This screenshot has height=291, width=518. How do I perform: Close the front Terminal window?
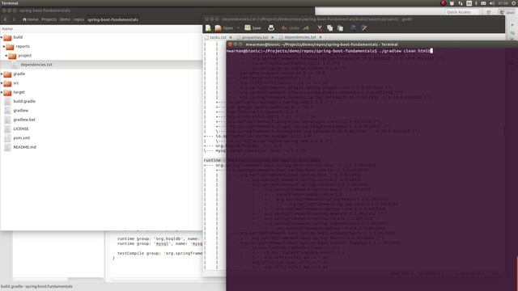point(230,44)
